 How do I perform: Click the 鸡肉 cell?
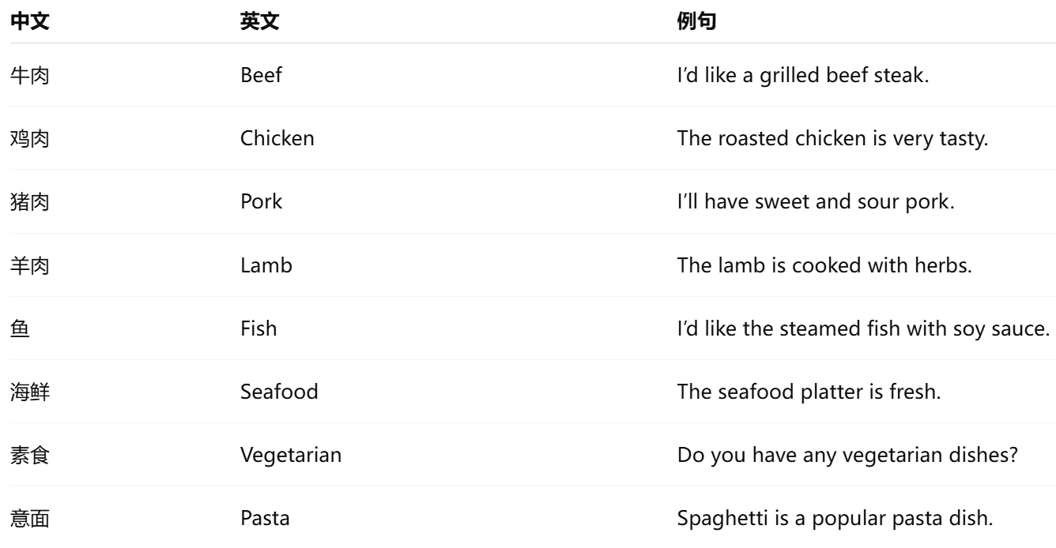pyautogui.click(x=29, y=138)
